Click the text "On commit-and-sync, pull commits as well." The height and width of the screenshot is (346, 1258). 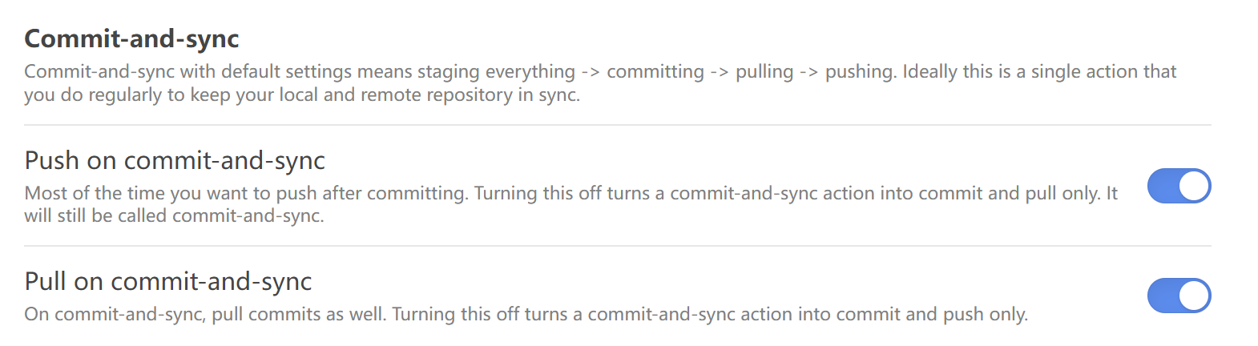[205, 314]
